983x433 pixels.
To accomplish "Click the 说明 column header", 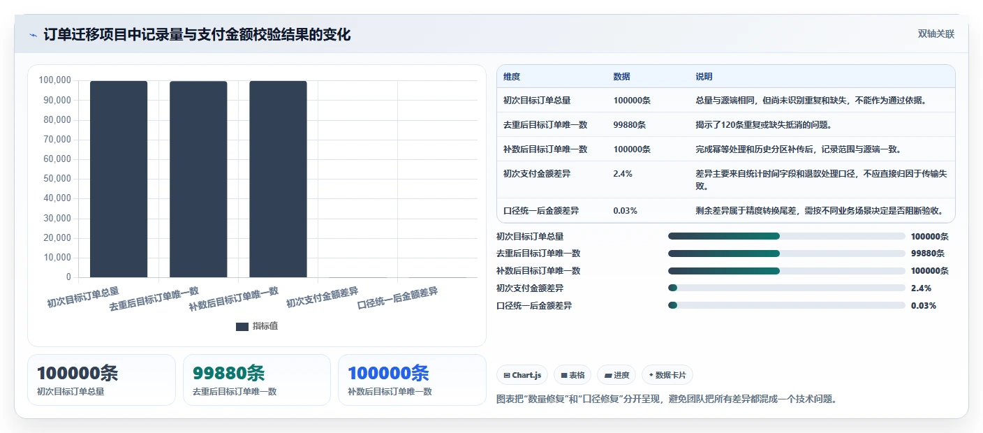I will tap(704, 77).
